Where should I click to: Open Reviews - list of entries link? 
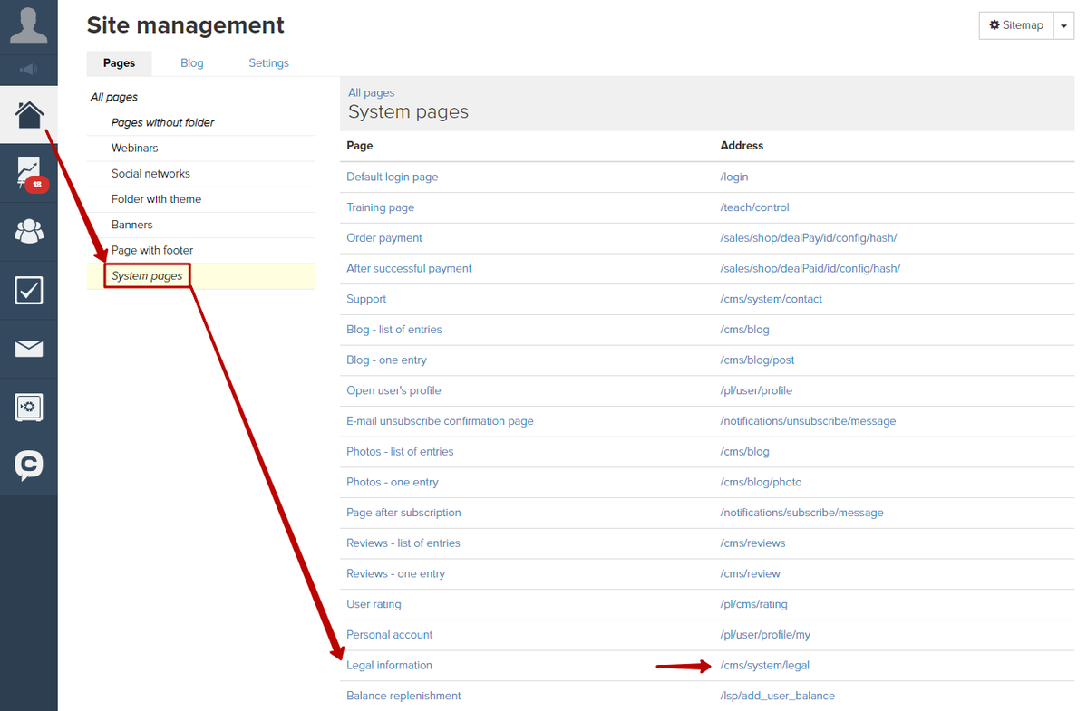[403, 543]
